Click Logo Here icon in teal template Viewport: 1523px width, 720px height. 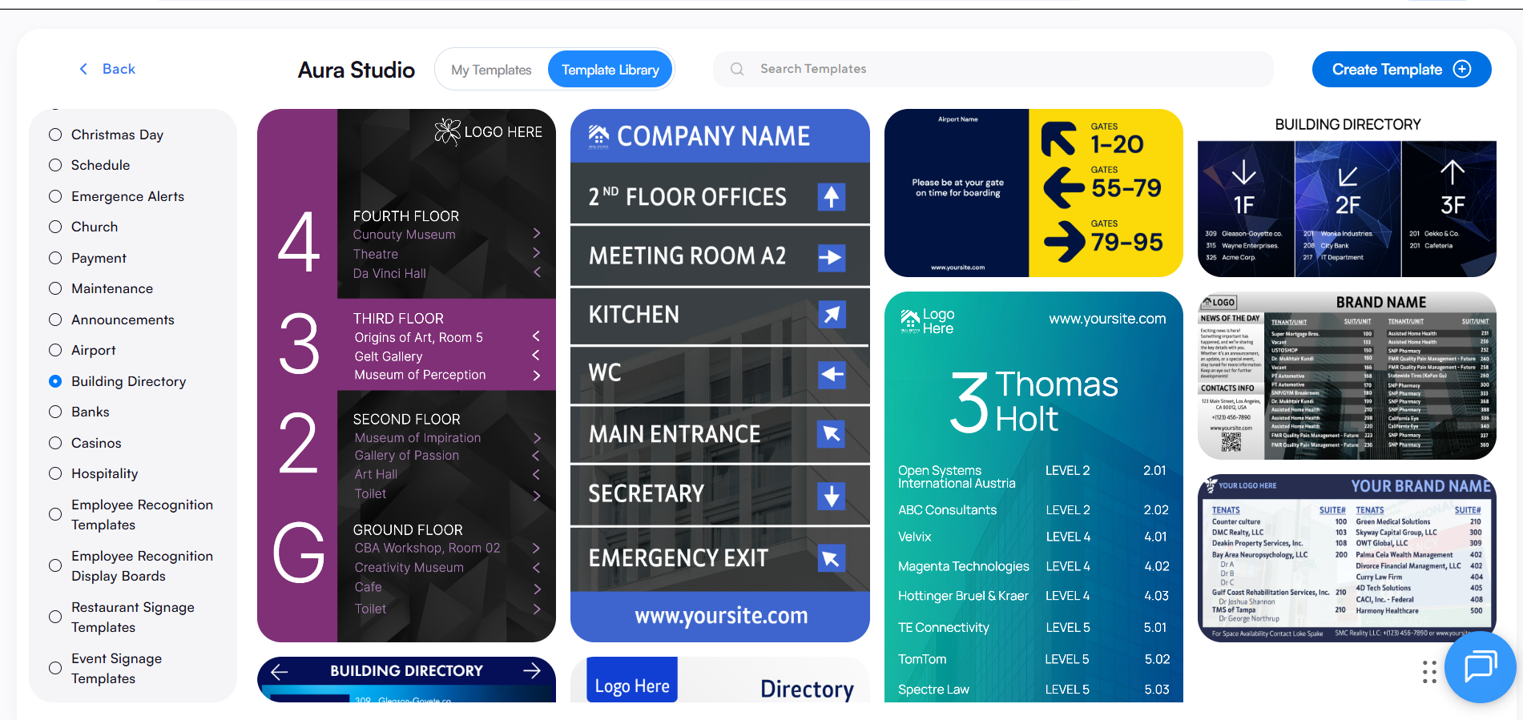pyautogui.click(x=910, y=321)
